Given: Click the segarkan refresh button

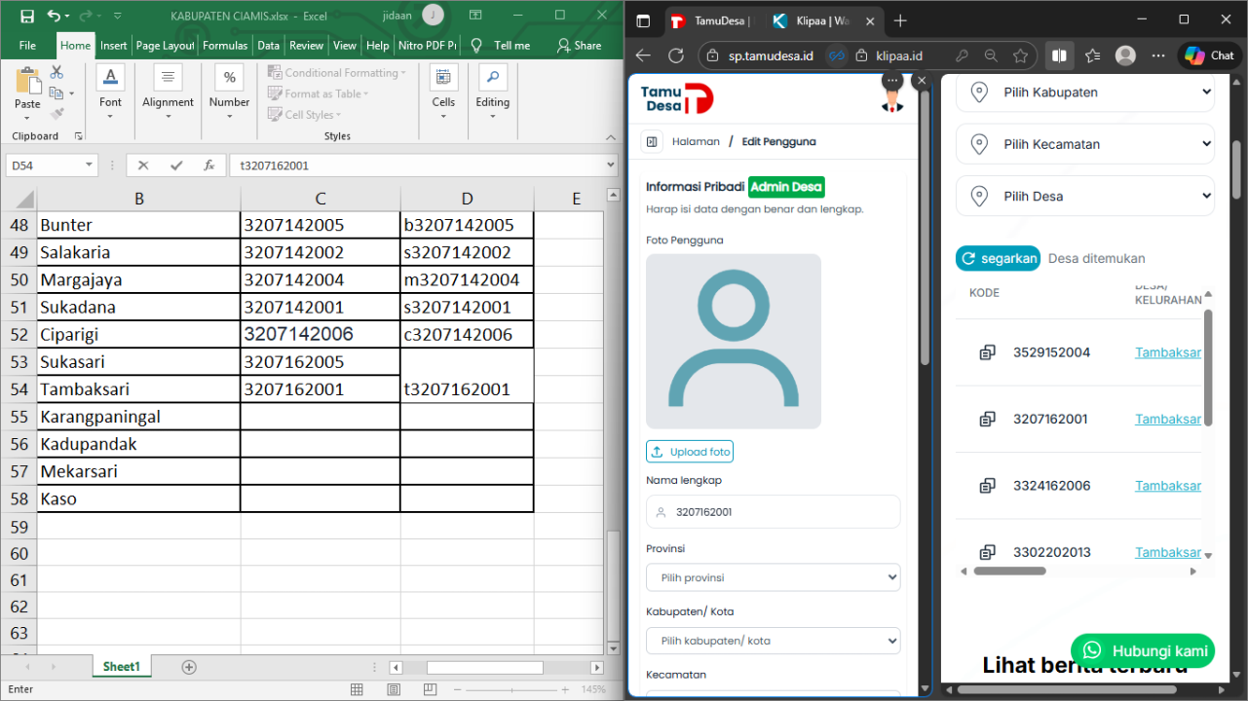Looking at the screenshot, I should pyautogui.click(x=998, y=258).
